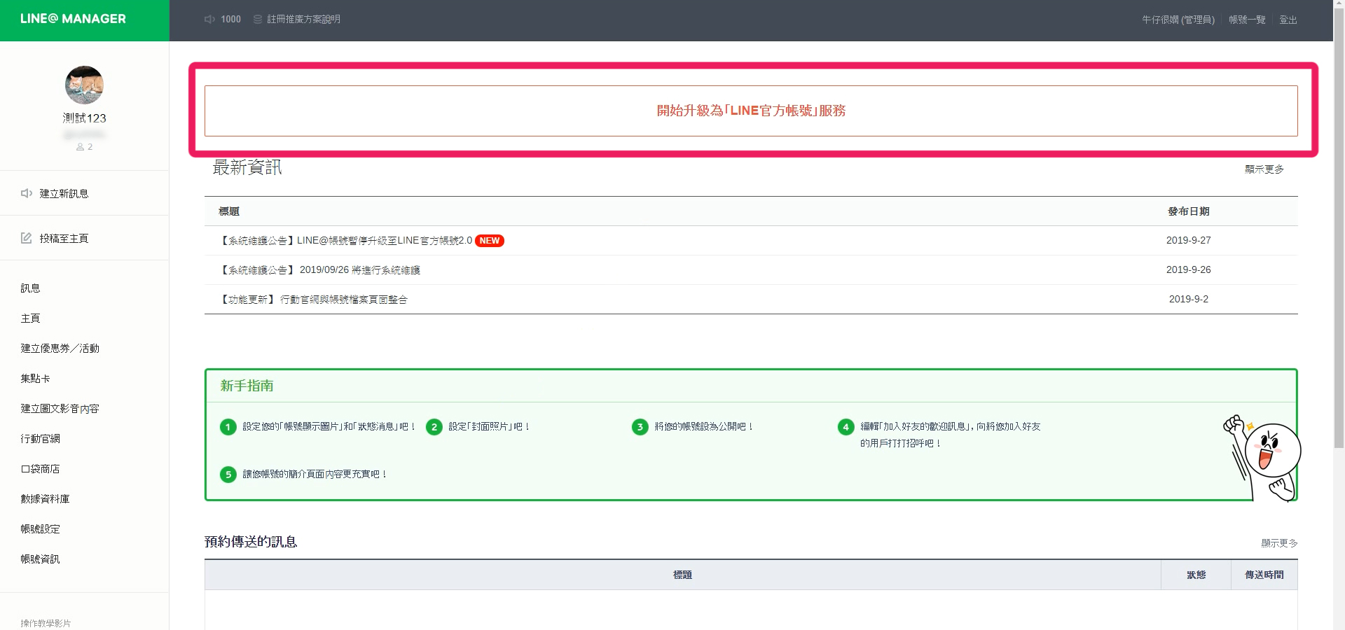Open 行動官網 sidebar menu
Image resolution: width=1345 pixels, height=630 pixels.
pos(40,438)
